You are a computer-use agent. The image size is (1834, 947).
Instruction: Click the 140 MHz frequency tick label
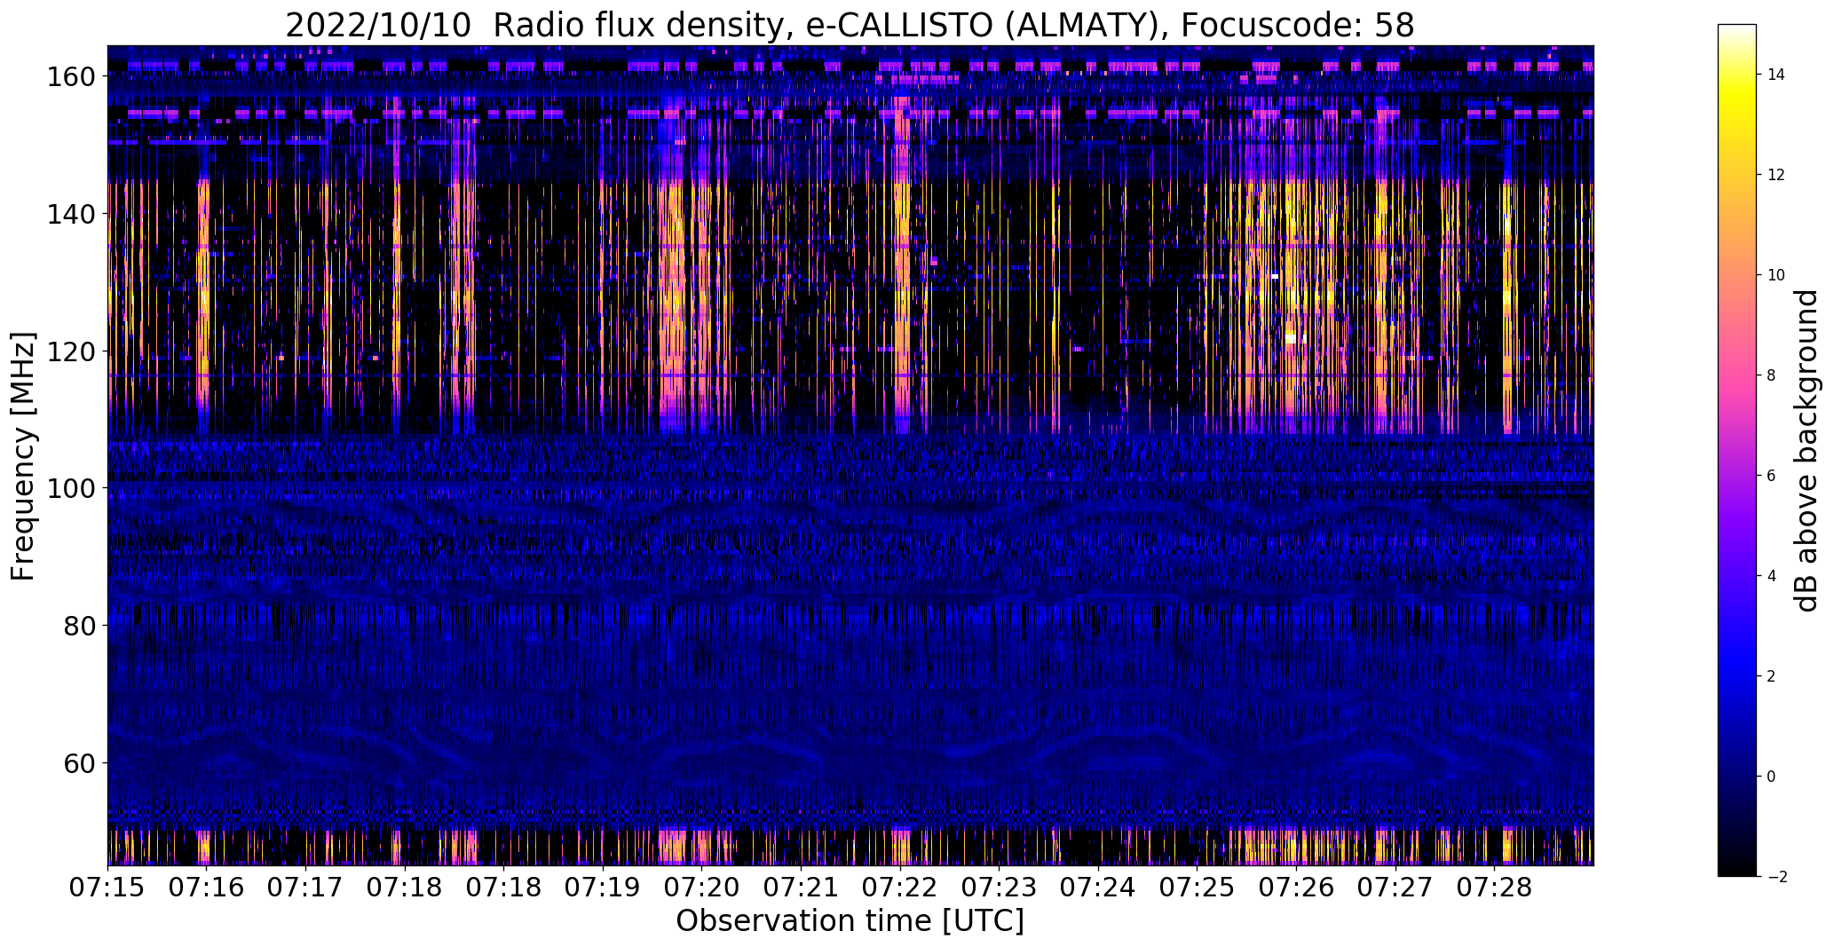71,214
